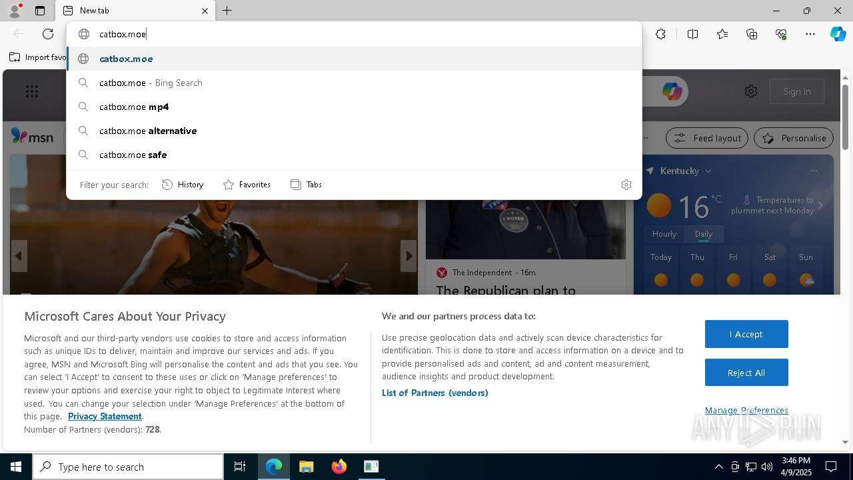The image size is (853, 480).
Task: Open the Windows Start menu
Action: [x=16, y=467]
